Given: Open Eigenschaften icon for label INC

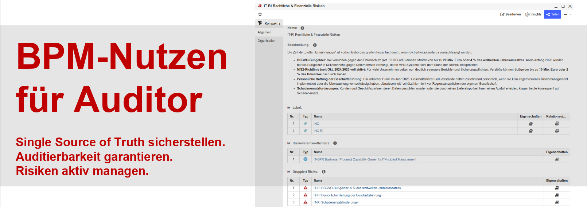Looking at the screenshot, I should [531, 124].
